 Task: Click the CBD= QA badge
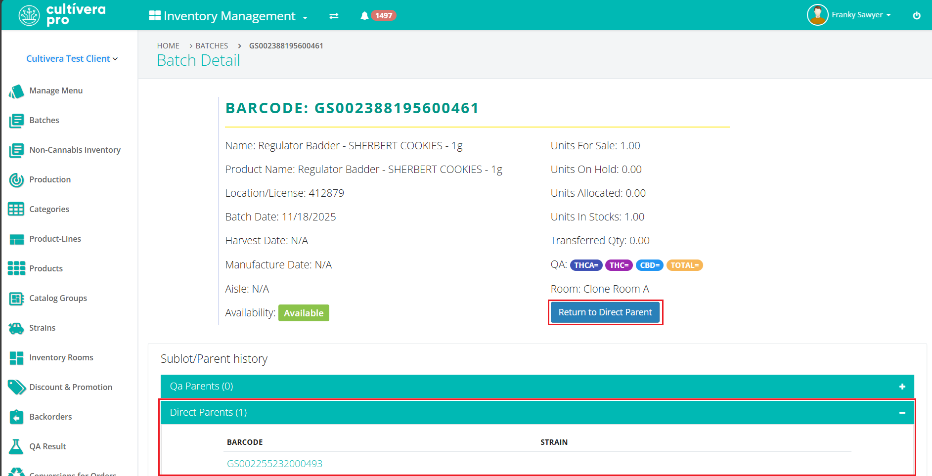[650, 265]
